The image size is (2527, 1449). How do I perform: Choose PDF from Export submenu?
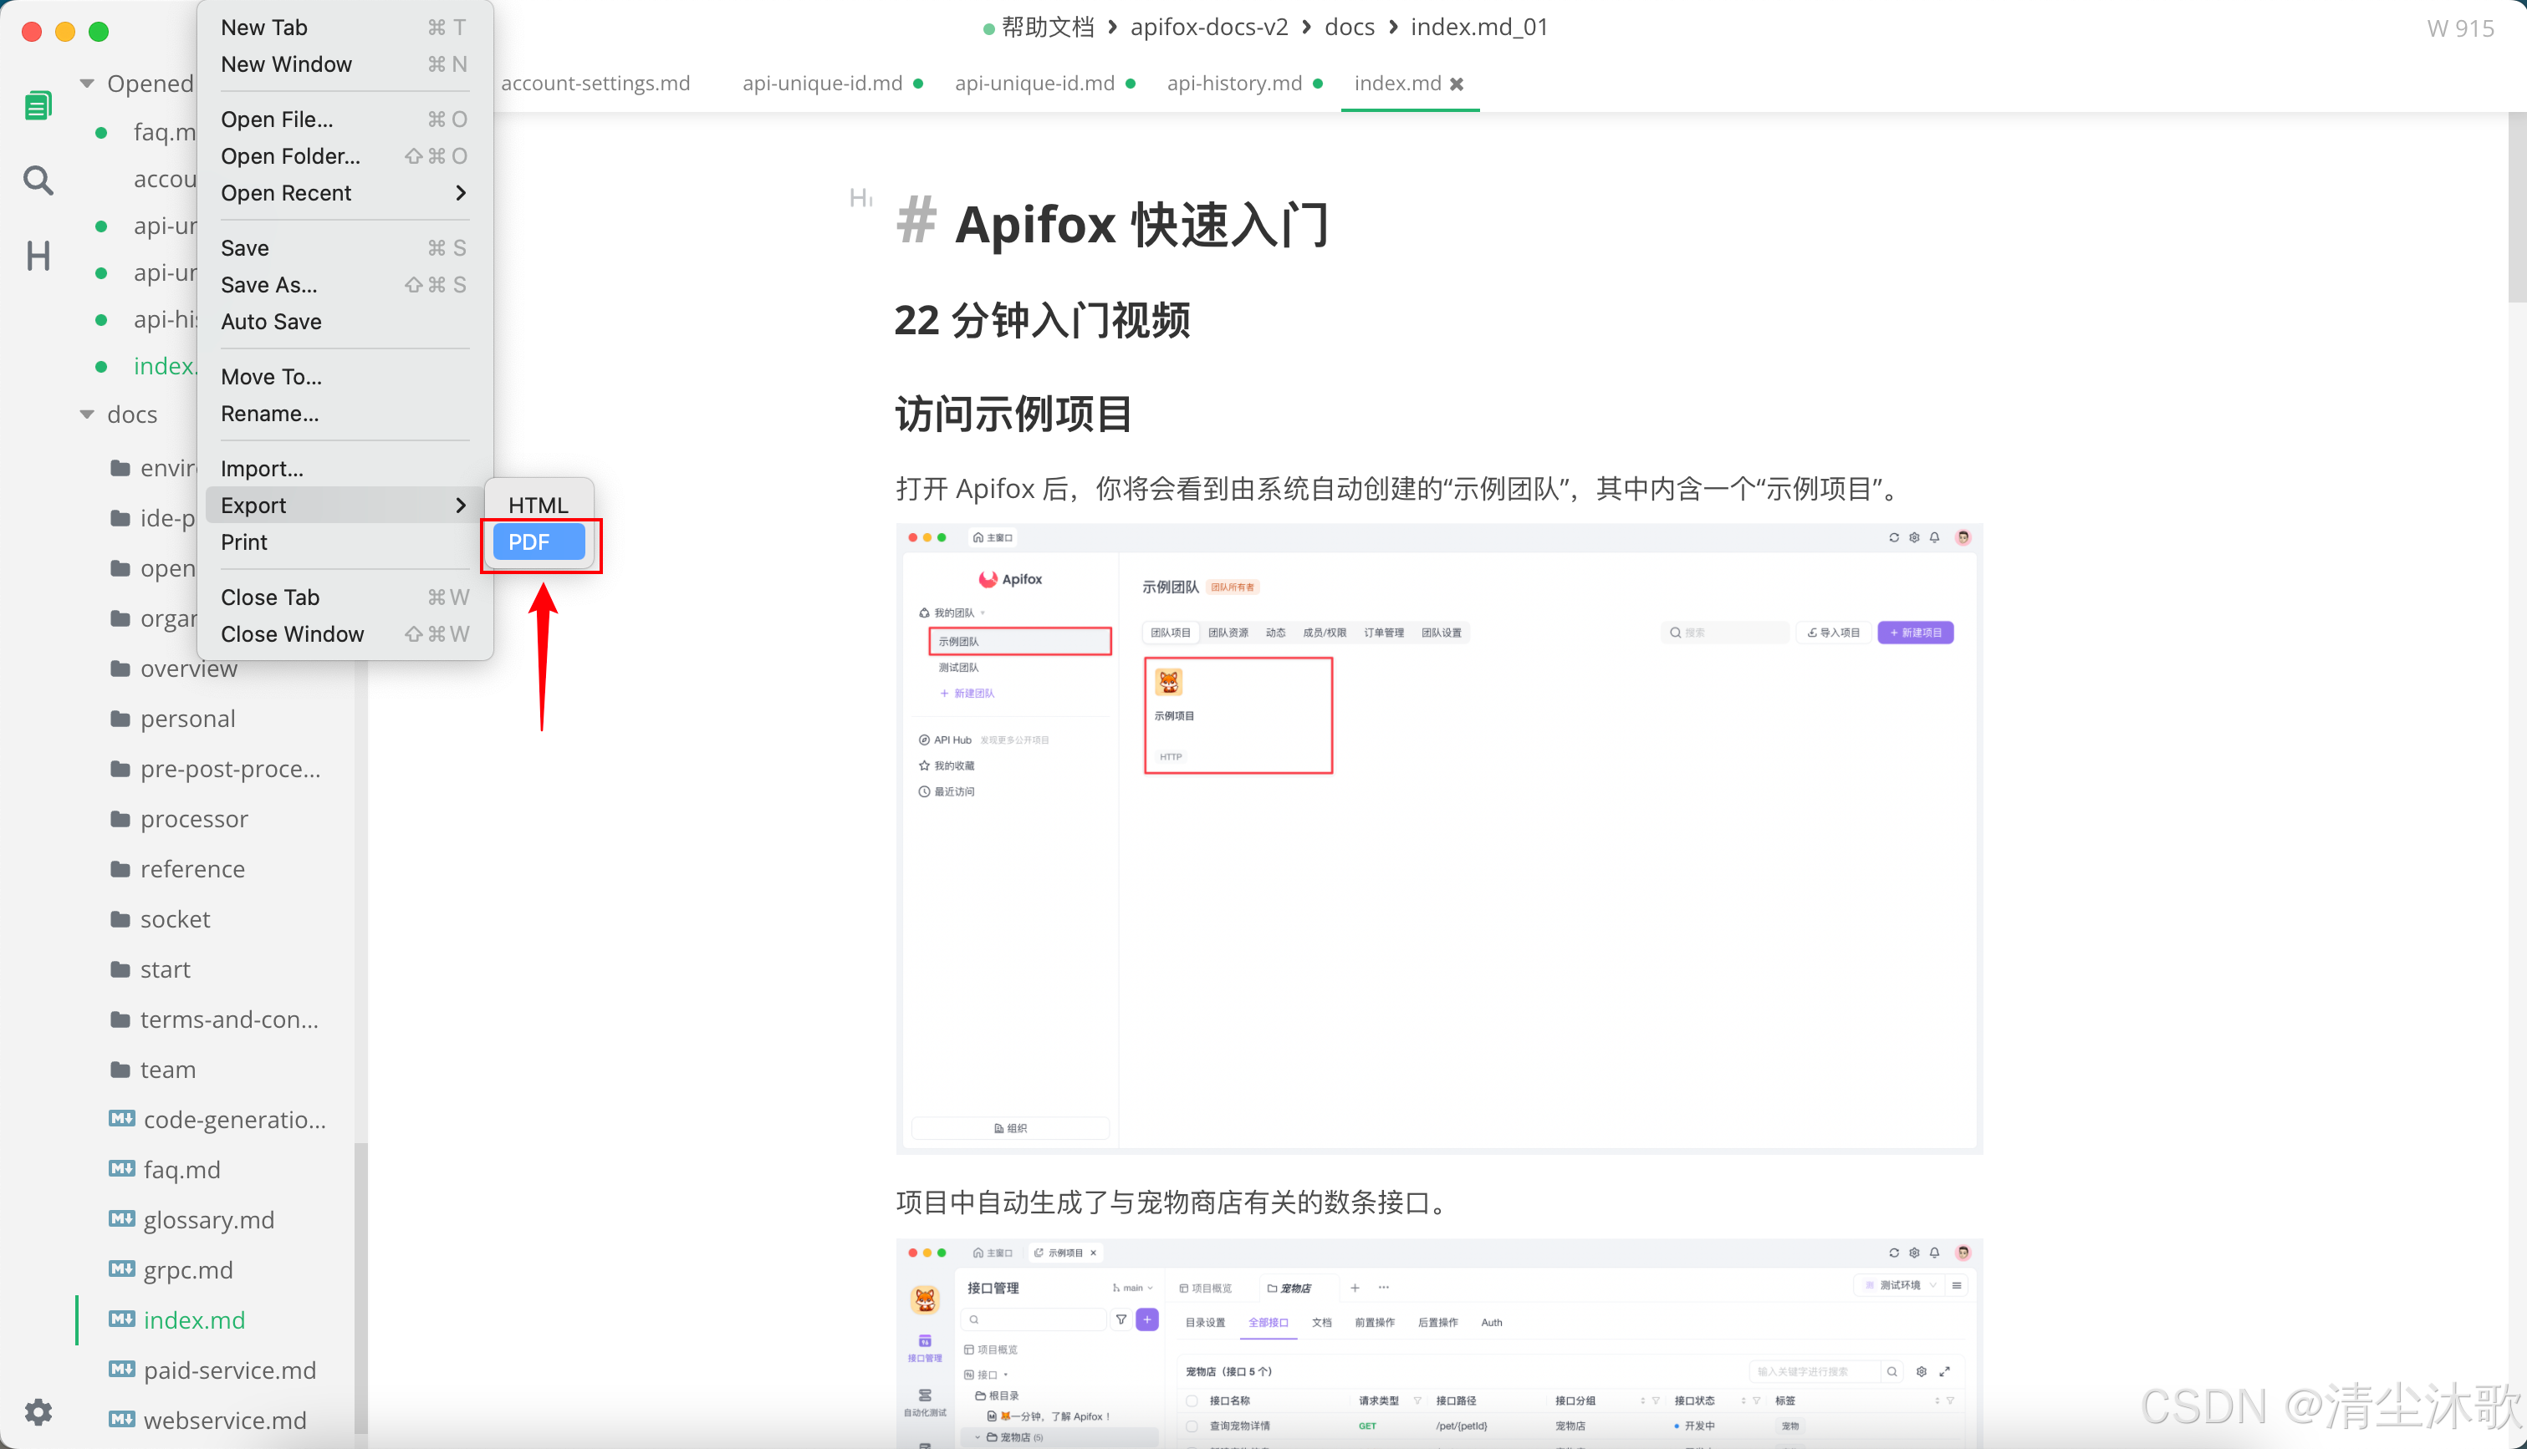point(539,542)
